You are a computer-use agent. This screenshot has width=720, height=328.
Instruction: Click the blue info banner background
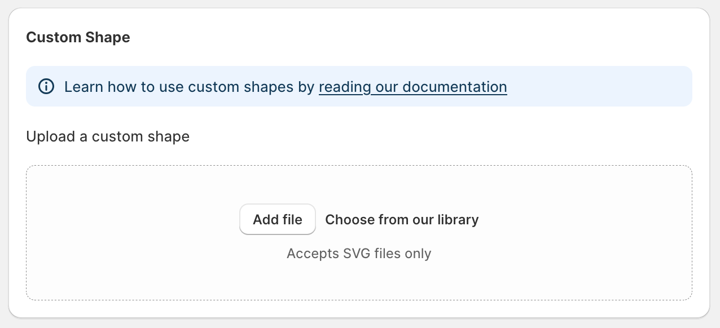click(598, 87)
